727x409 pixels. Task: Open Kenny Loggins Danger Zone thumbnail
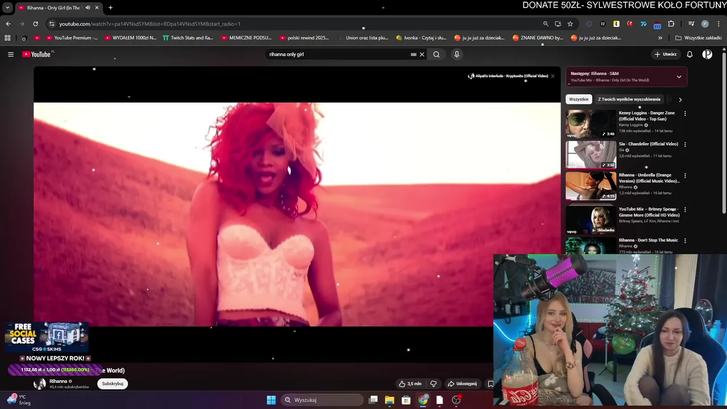pos(591,124)
